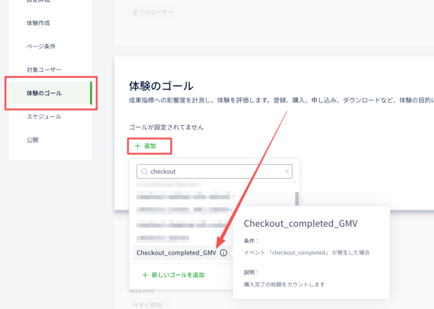The width and height of the screenshot is (434, 309).
Task: Click the goal list scrollbar thumb
Action: [x=297, y=200]
